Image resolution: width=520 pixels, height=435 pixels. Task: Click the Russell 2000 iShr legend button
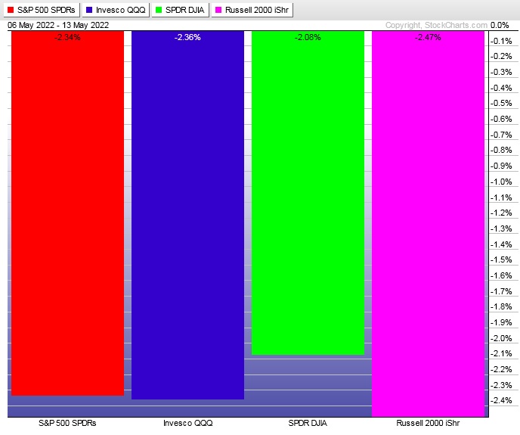click(252, 10)
